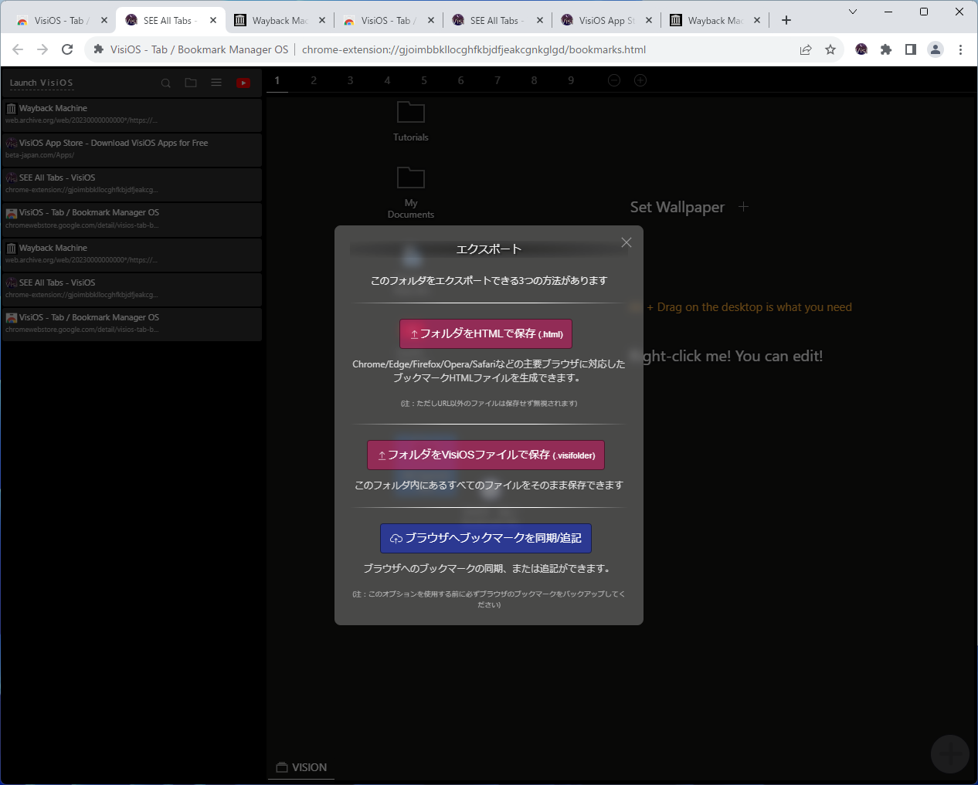This screenshot has height=785, width=978.
Task: Click the bookmark star in the address bar
Action: [830, 49]
